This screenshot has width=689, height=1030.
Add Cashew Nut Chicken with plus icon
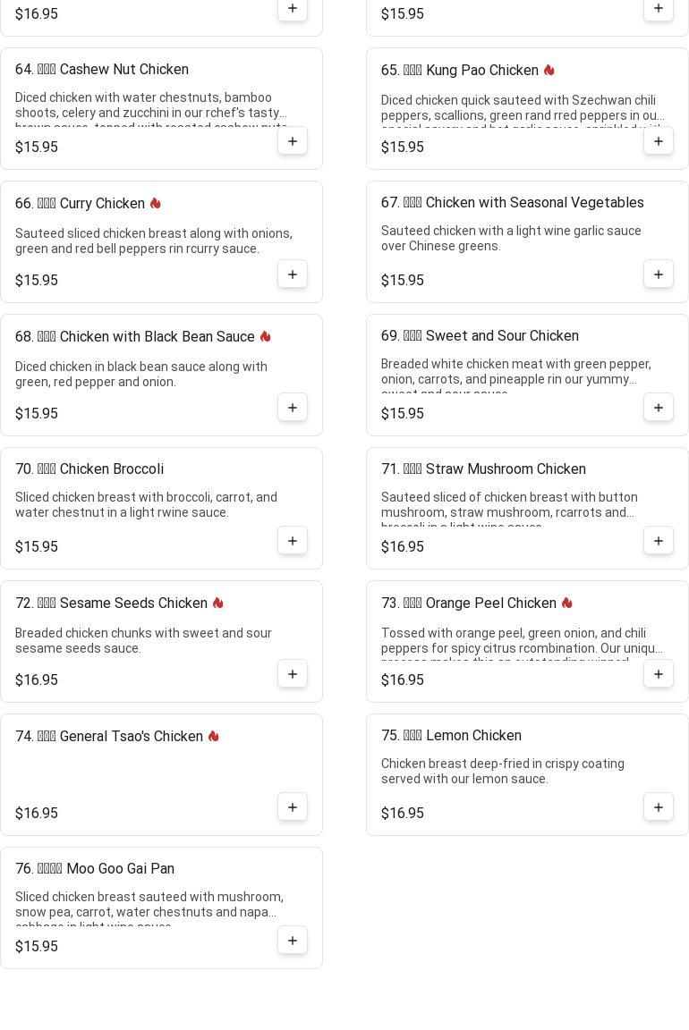pos(293,141)
